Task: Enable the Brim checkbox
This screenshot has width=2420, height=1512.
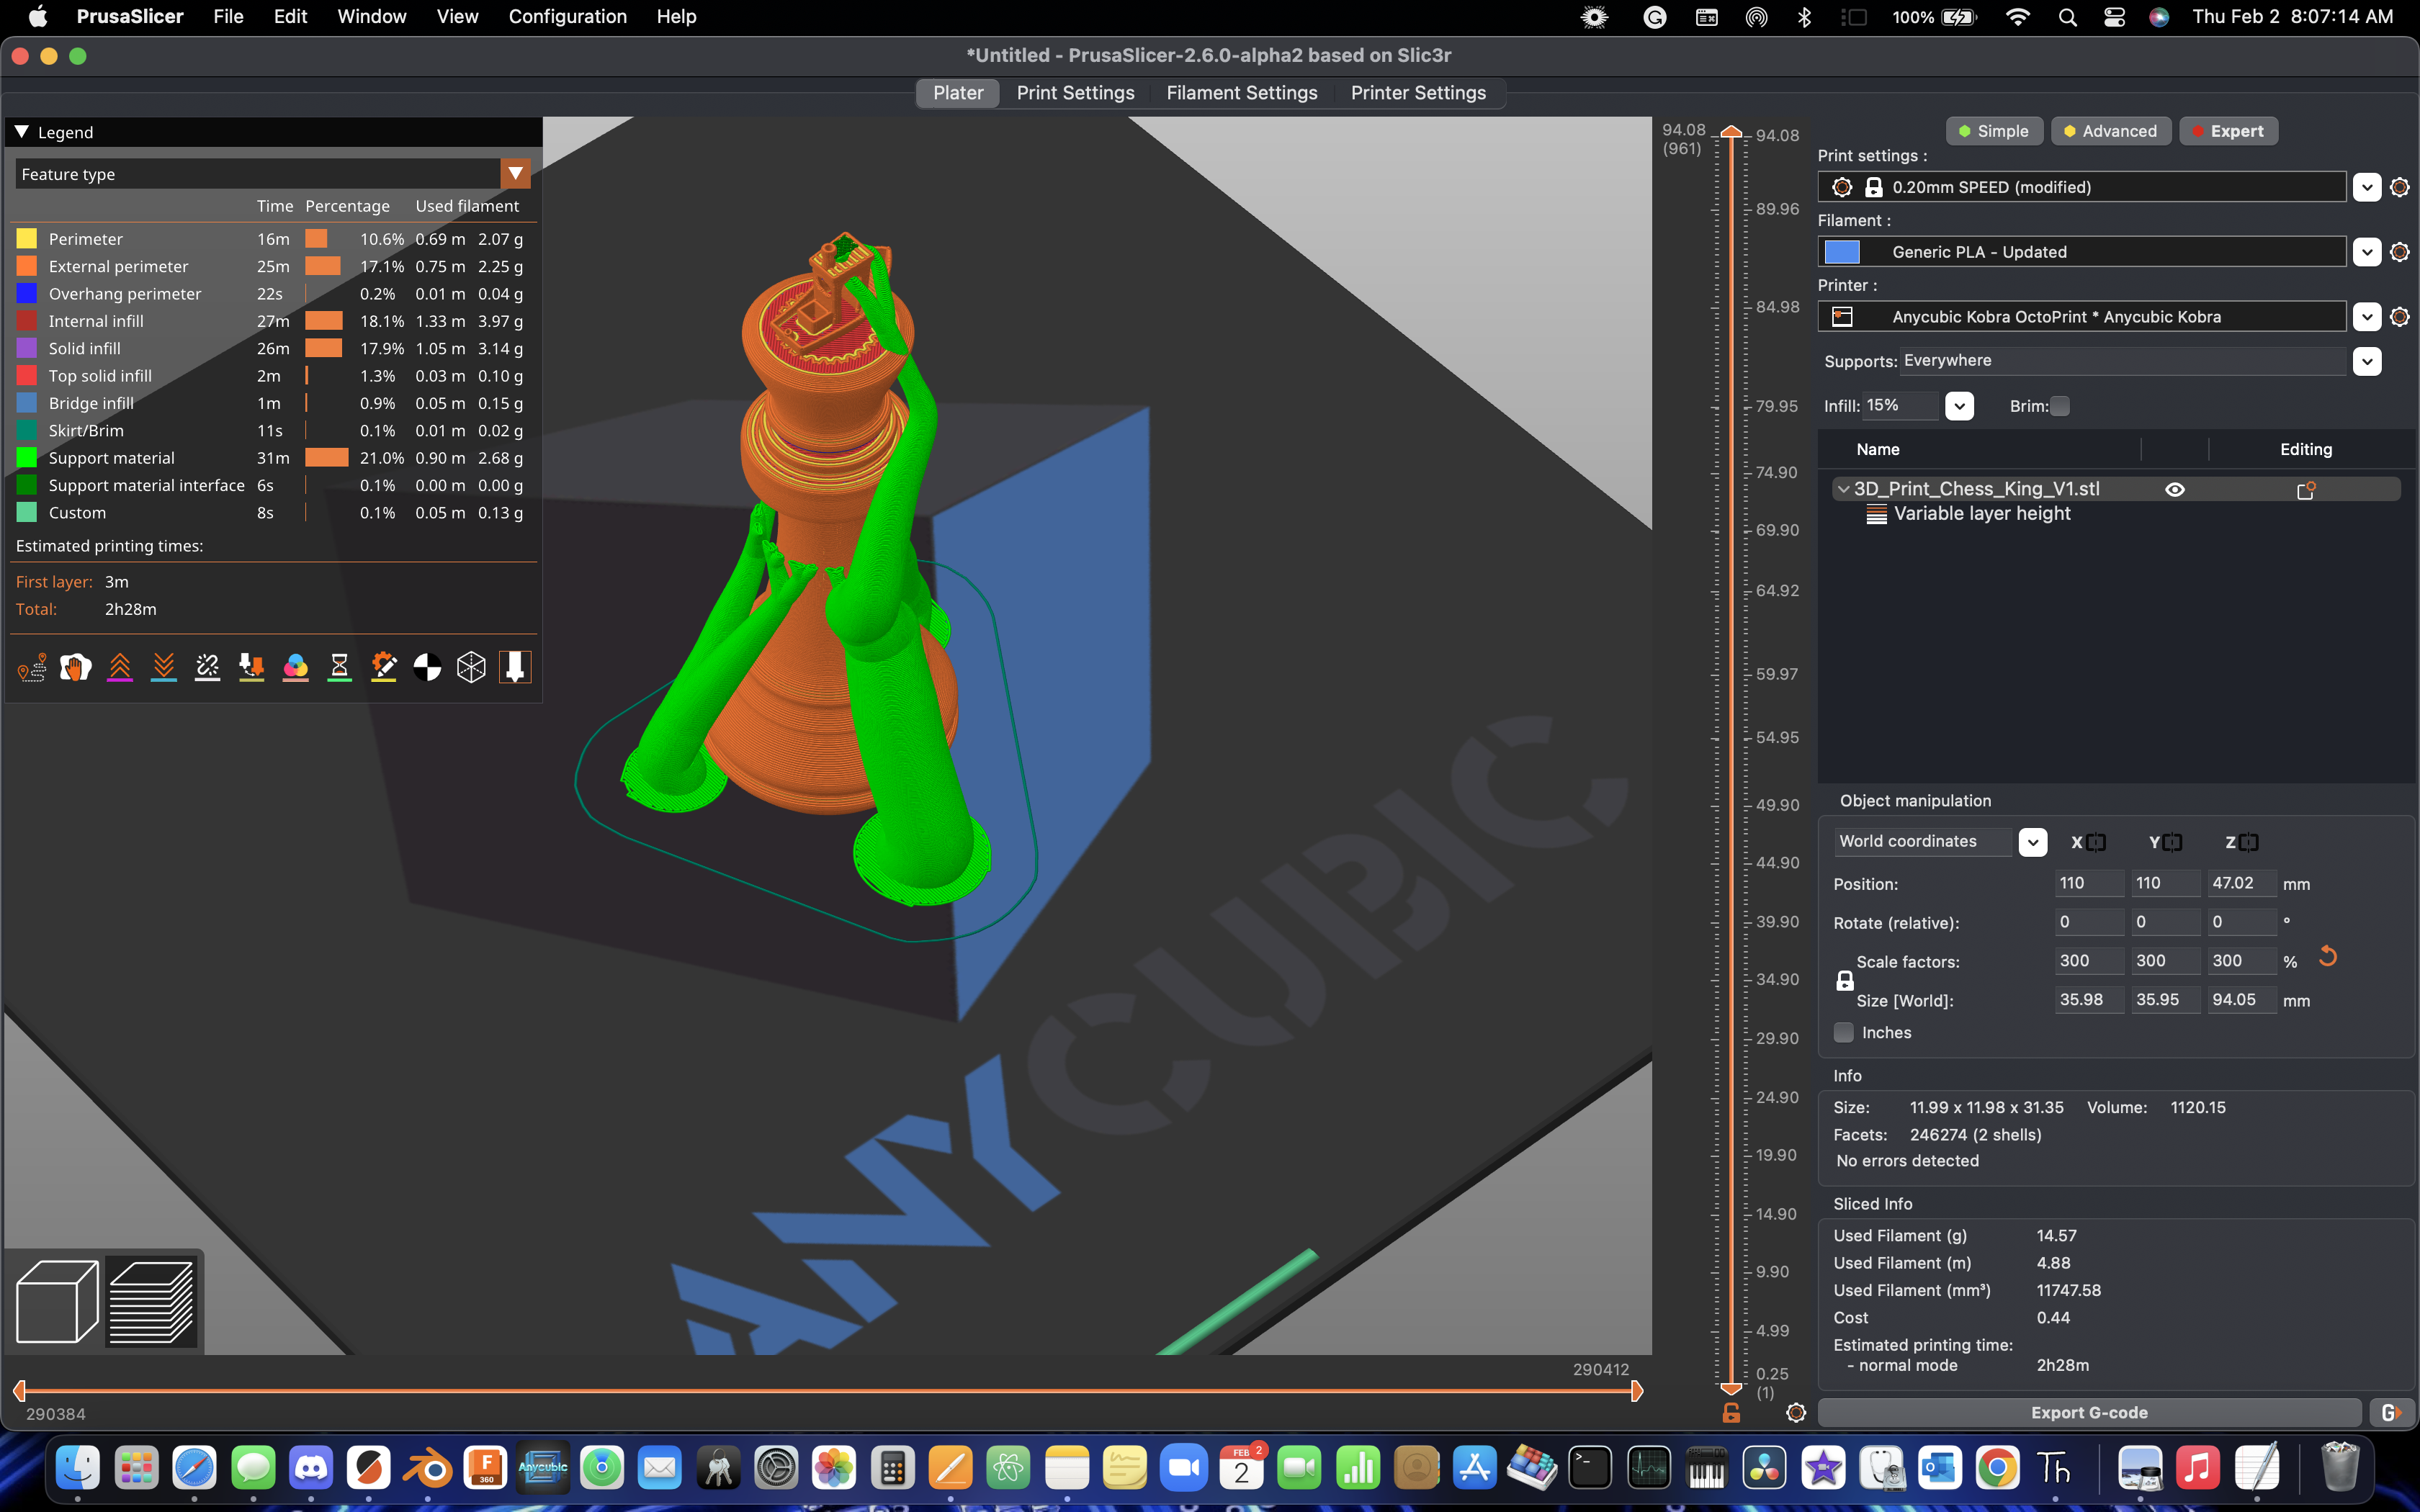Action: (x=2060, y=406)
